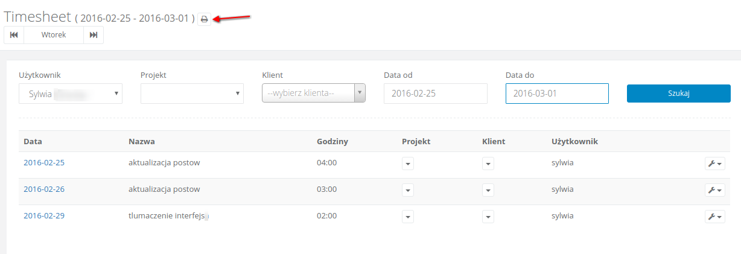Expand Projekt dropdown in 2016-02-26 row

point(408,190)
